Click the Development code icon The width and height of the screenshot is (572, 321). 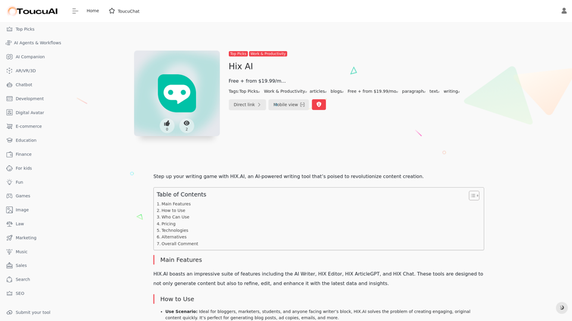pos(10,99)
